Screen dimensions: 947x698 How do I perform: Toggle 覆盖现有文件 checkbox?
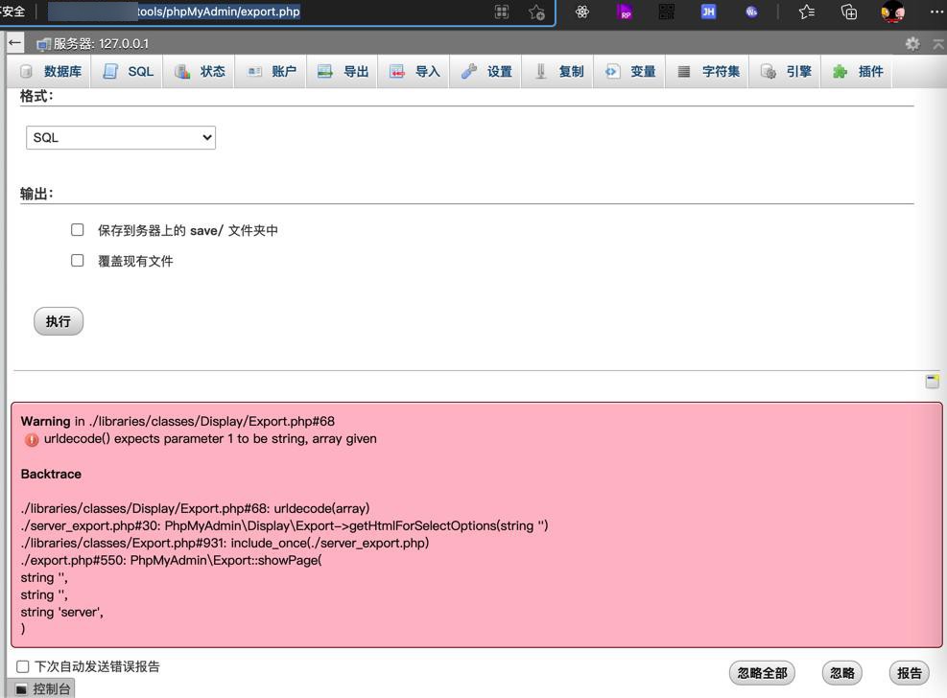[78, 261]
